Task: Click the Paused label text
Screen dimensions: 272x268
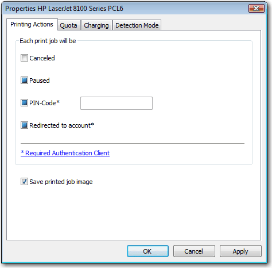Action: (40, 81)
